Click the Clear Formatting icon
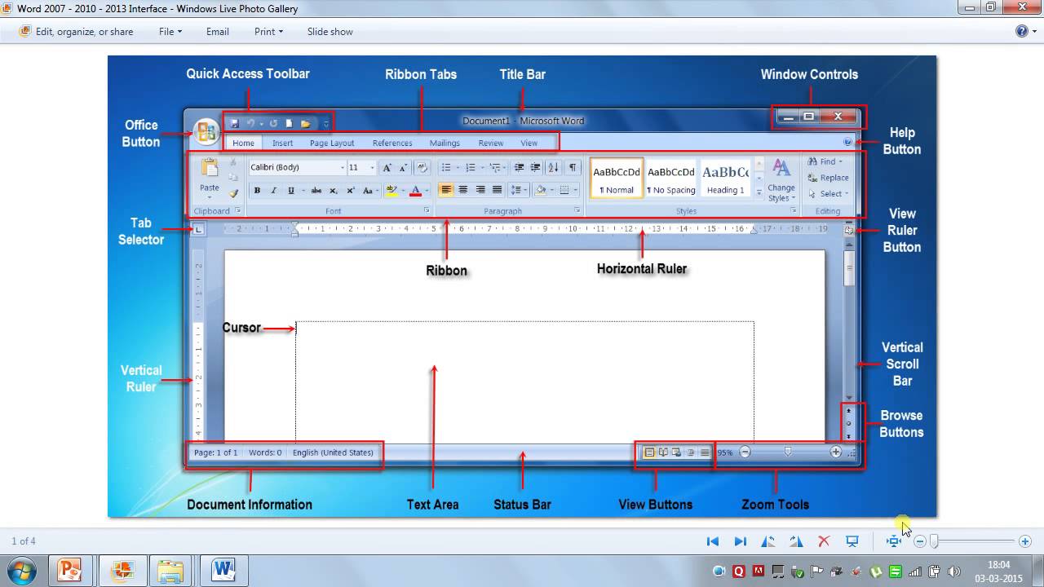 pyautogui.click(x=422, y=167)
